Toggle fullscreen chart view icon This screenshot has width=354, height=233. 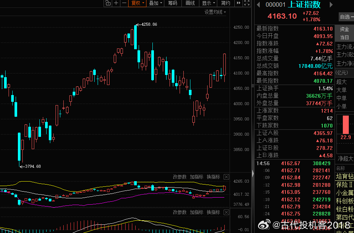point(247,3)
